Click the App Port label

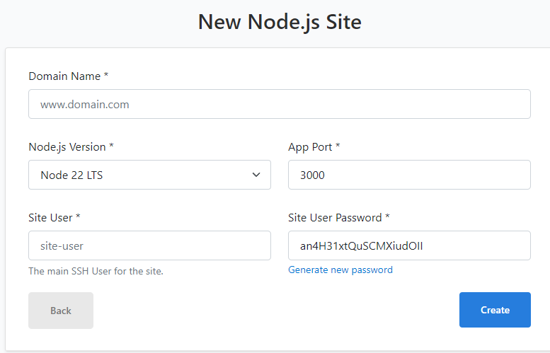point(314,147)
